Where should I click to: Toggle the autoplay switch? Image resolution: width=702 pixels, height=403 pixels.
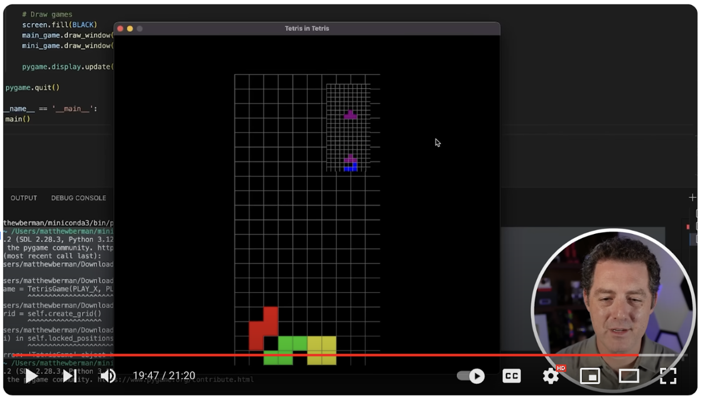click(x=471, y=376)
